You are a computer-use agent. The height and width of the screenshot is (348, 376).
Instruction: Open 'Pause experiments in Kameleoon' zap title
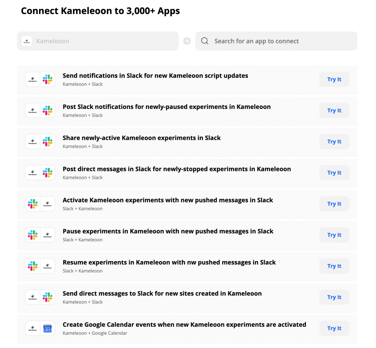[168, 231]
